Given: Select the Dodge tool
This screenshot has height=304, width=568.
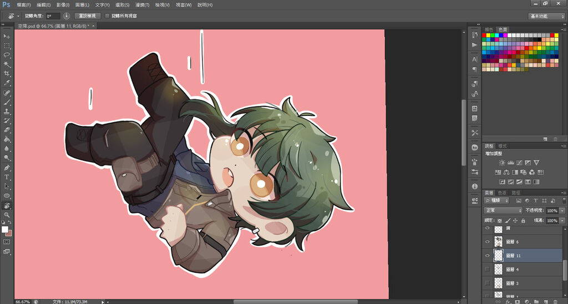Looking at the screenshot, I should coord(7,158).
